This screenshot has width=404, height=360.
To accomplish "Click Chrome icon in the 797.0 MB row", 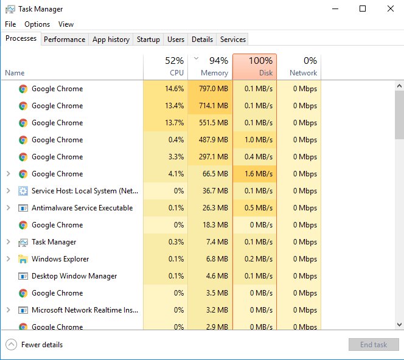I will pyautogui.click(x=23, y=89).
